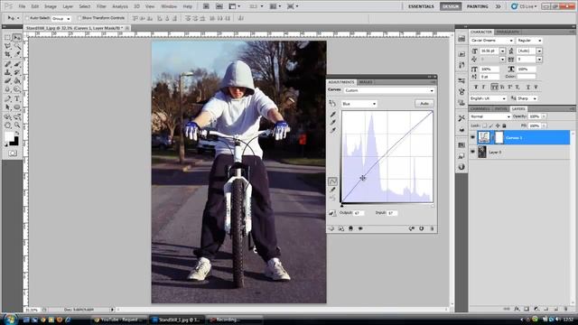Image resolution: width=578 pixels, height=325 pixels.
Task: Click the Curves Output value field
Action: click(359, 213)
